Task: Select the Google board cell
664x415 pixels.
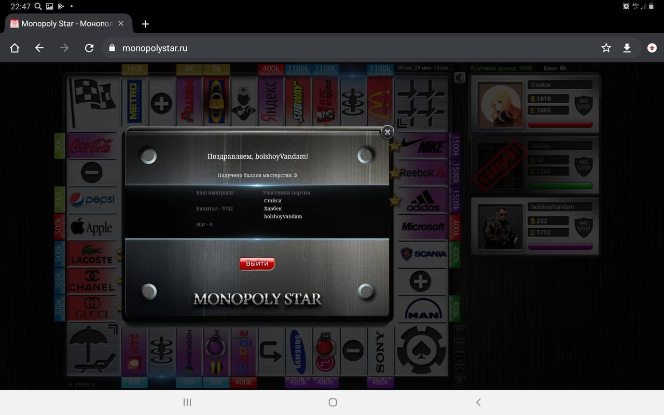Action: tap(243, 351)
